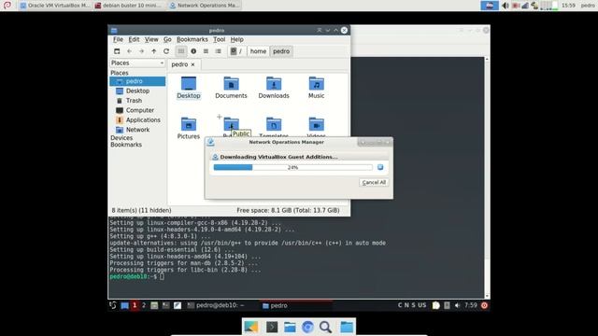598x336 pixels.
Task: Switch to detailed list view
Action: click(218, 51)
